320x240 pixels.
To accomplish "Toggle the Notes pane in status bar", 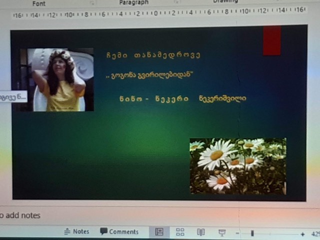I will coord(76,232).
